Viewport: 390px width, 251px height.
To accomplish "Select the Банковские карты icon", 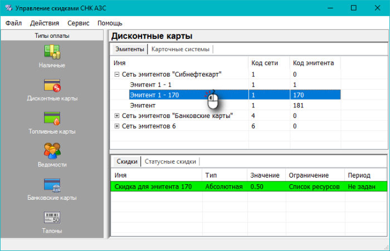I will 52,184.
